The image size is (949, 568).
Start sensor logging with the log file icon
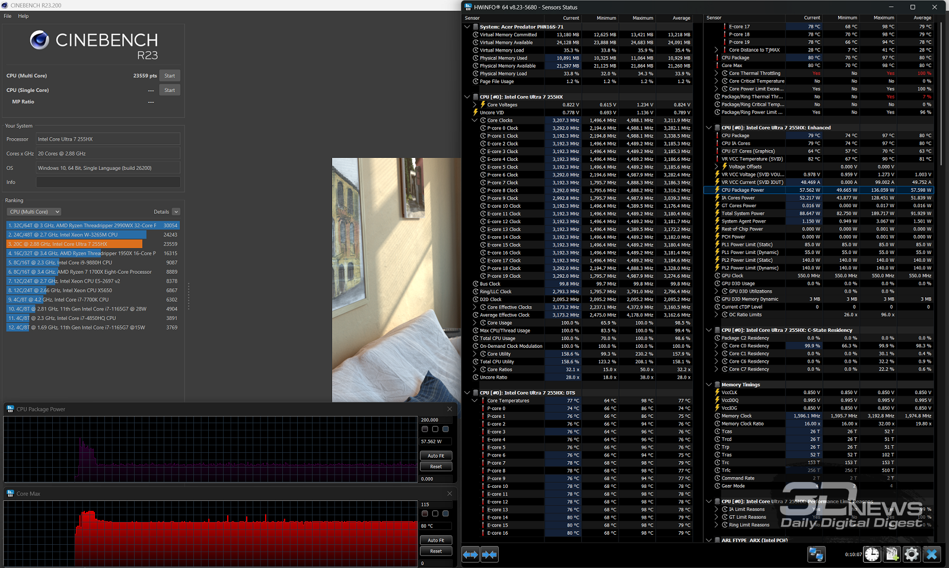(892, 554)
